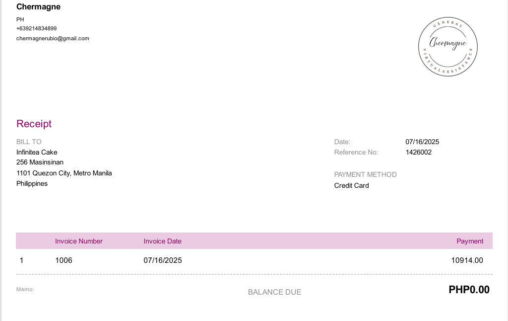Image resolution: width=508 pixels, height=321 pixels.
Task: Click the Chermagne circular logo stamp
Action: 448,47
